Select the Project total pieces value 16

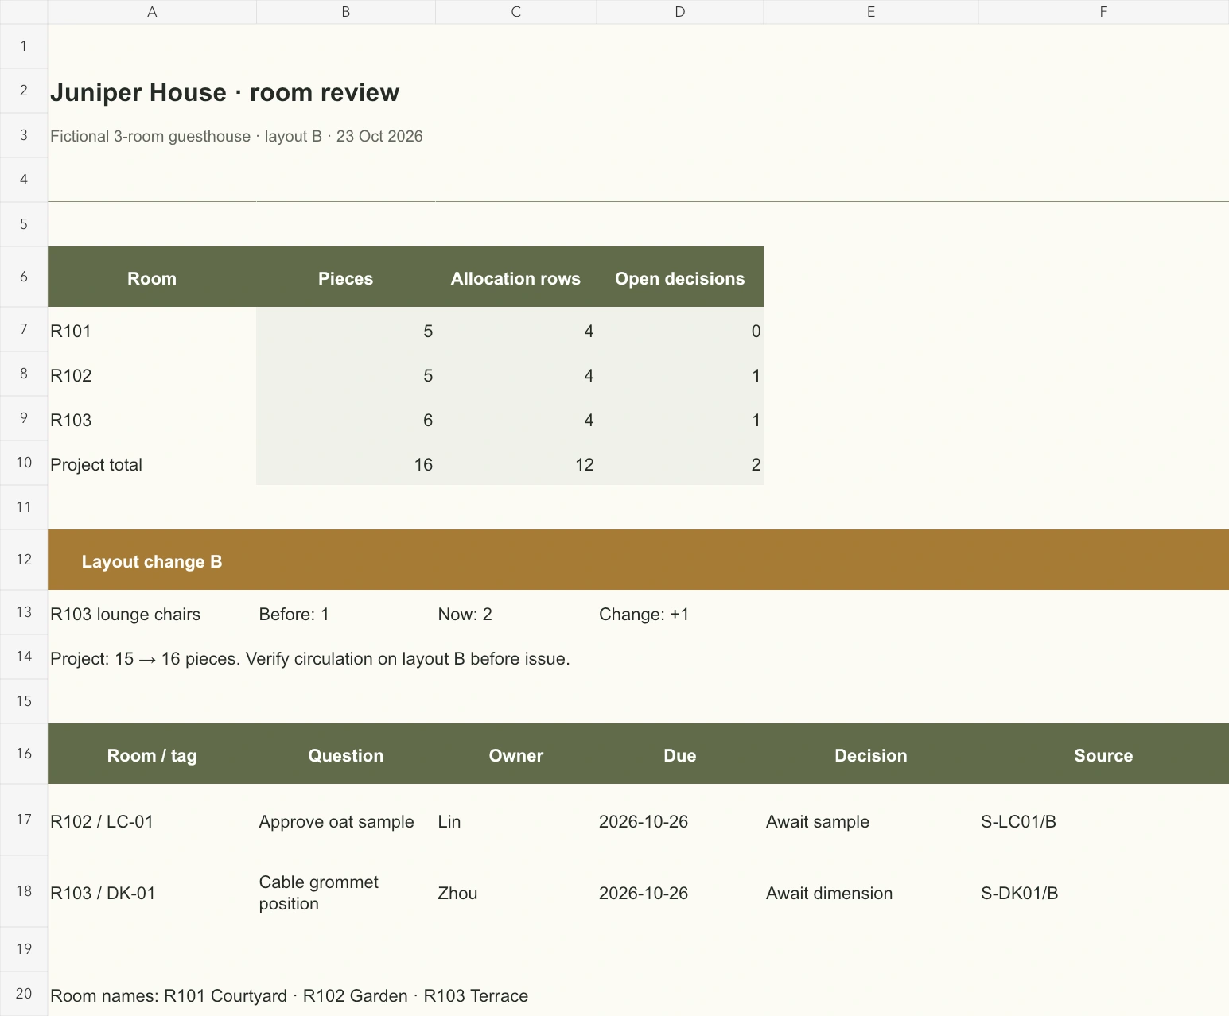pos(346,464)
